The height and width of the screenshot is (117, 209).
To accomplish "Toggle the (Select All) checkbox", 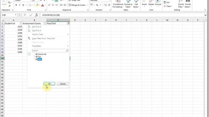I will click(37, 54).
